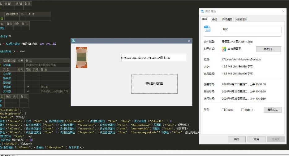Viewport: 289px width, 156px height.
Task: Click the 常规 tab
Action: [x=205, y=19]
